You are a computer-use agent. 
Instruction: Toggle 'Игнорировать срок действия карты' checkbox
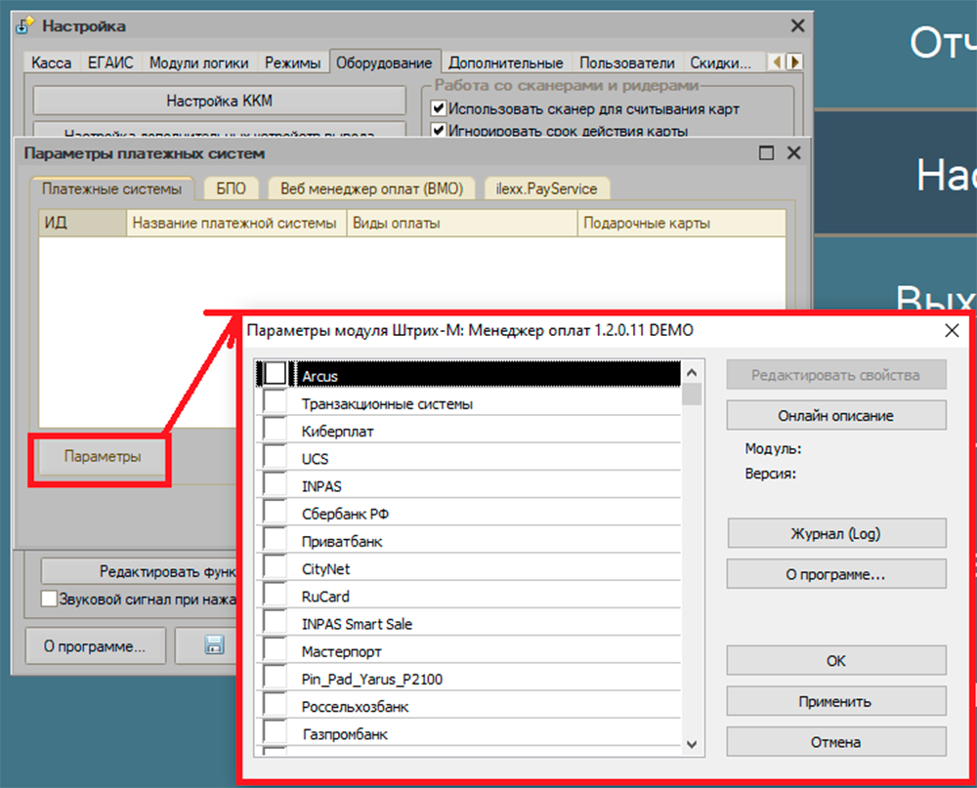pos(439,130)
